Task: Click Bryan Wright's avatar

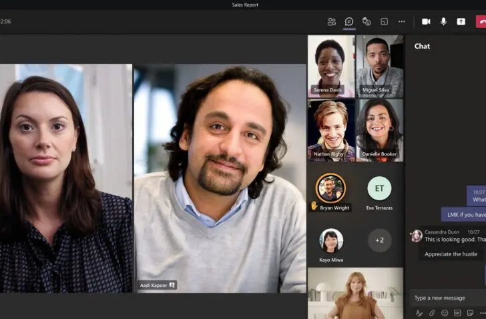Action: point(330,188)
